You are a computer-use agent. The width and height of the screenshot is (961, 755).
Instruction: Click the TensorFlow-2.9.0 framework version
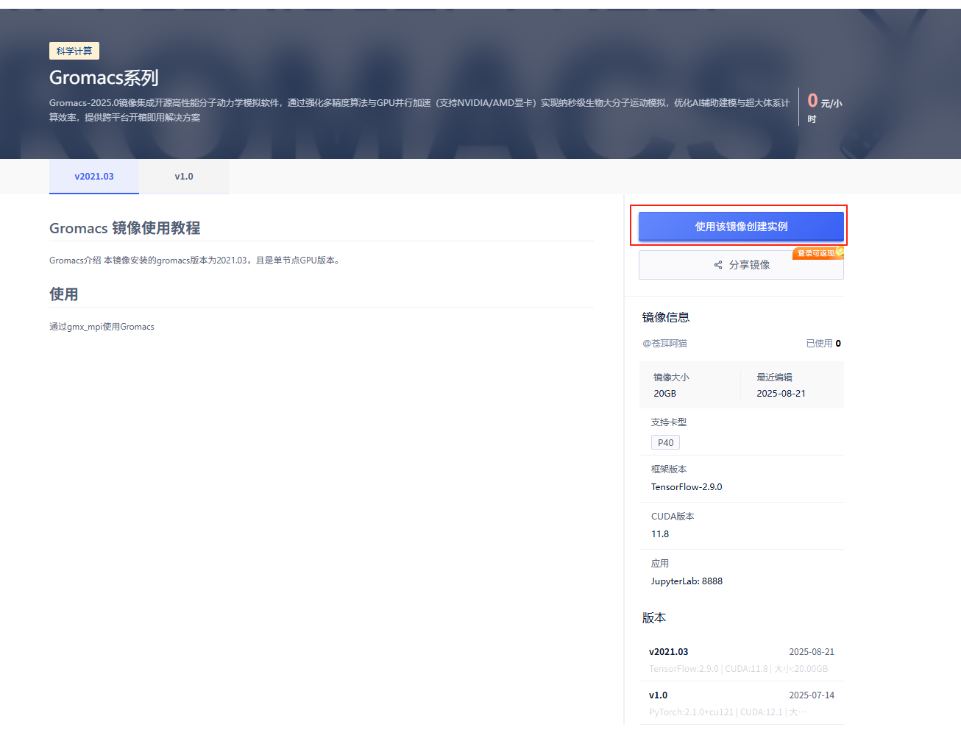click(x=687, y=487)
